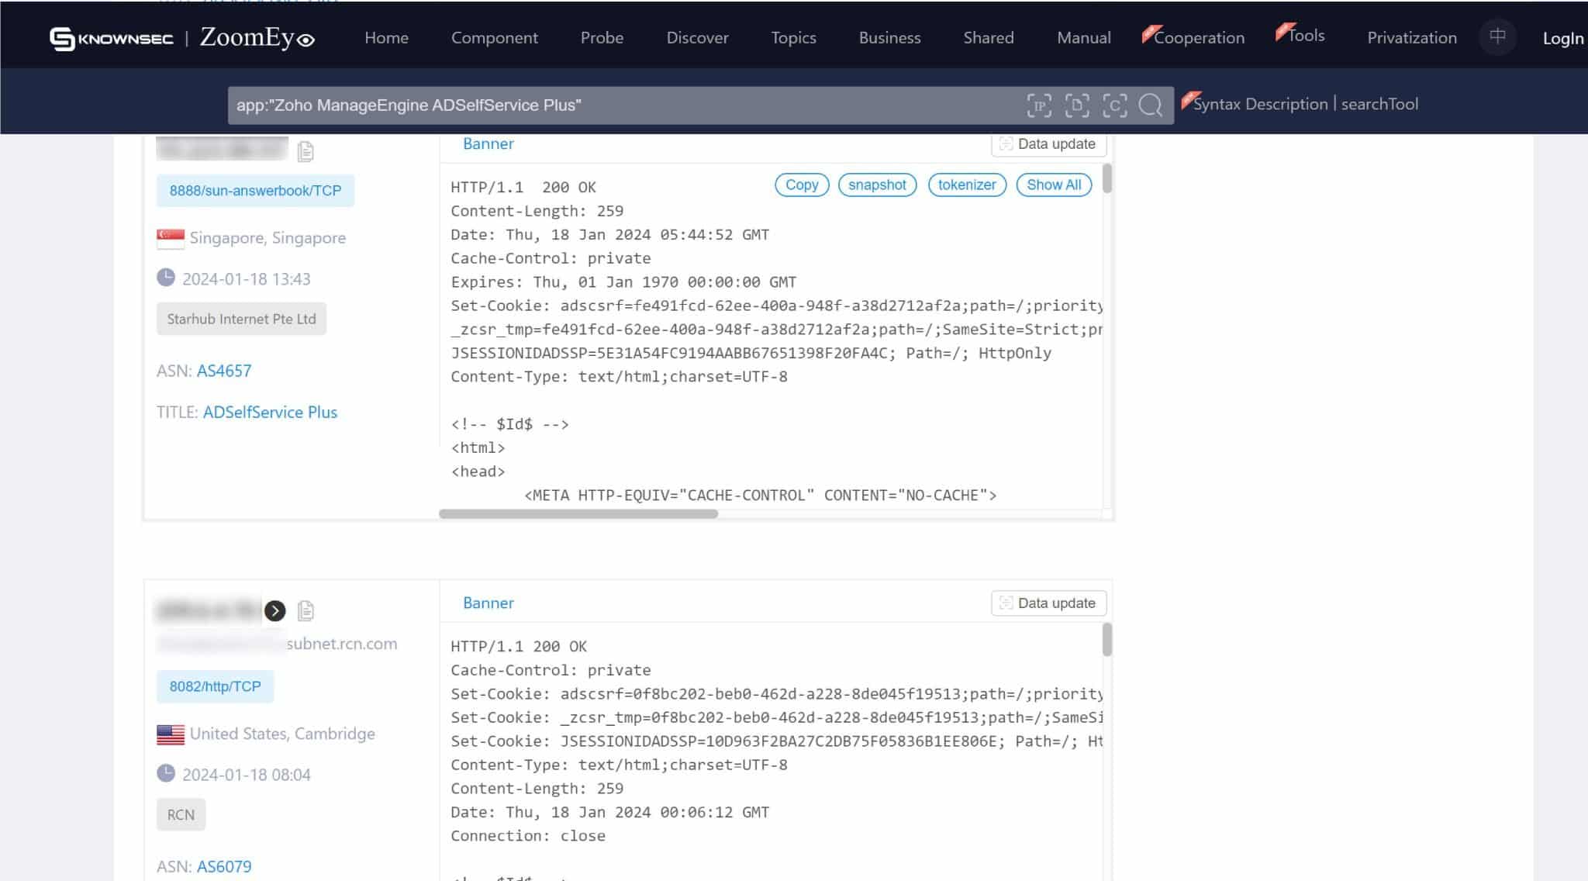The height and width of the screenshot is (881, 1588).
Task: Click the horizontal scrollbar in the first banner
Action: point(578,513)
